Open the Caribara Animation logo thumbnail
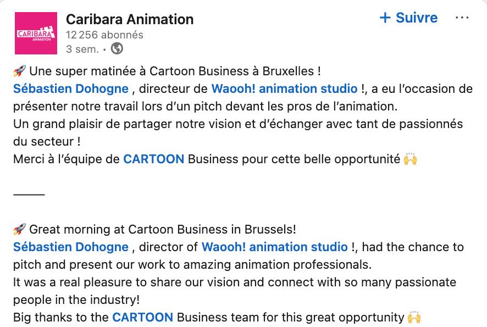This screenshot has height=327, width=487. click(36, 34)
